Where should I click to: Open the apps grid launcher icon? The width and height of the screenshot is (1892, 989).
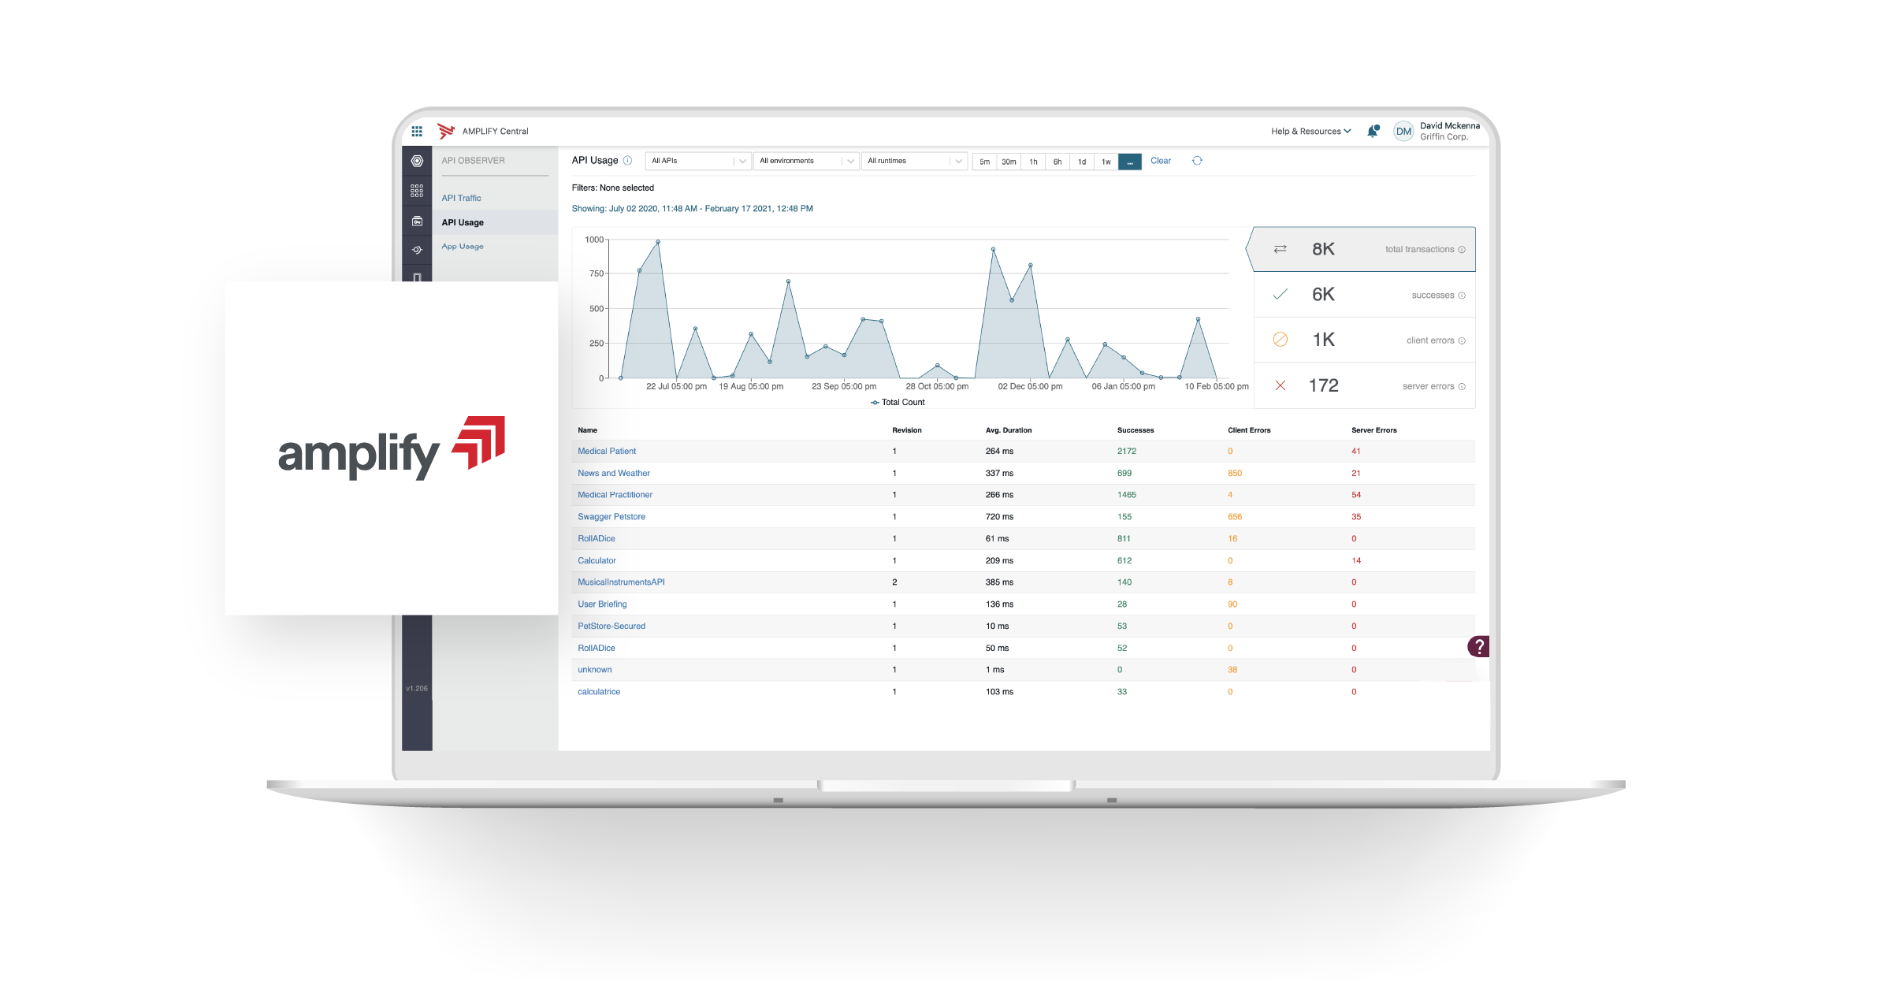(417, 131)
